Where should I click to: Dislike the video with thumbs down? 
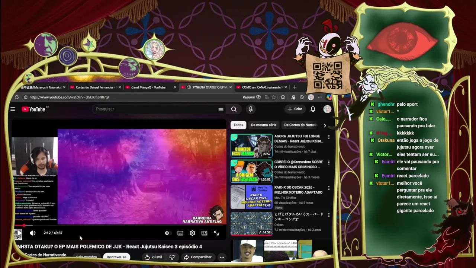172,257
